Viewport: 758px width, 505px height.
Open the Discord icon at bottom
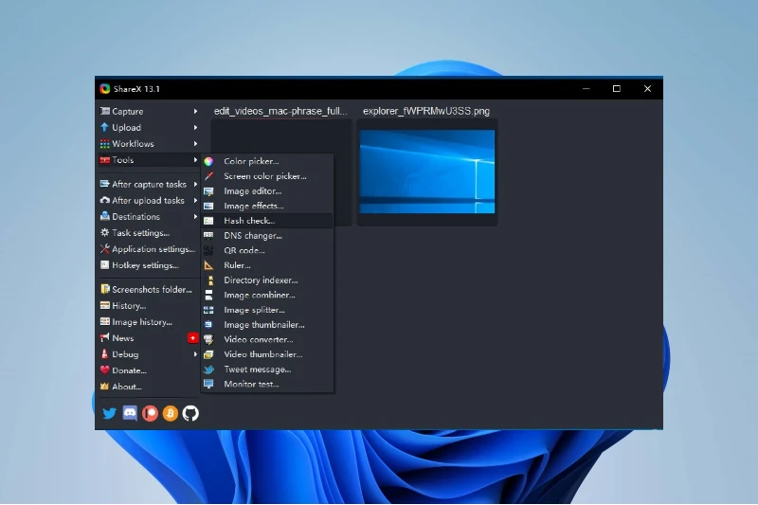pos(130,413)
